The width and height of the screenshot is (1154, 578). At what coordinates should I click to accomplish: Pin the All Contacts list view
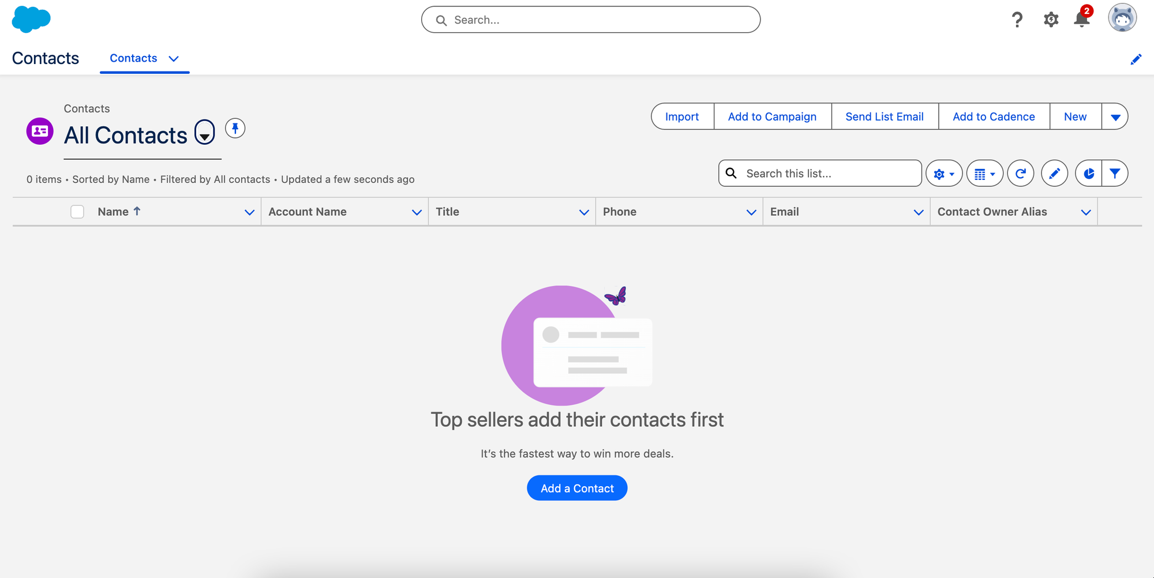click(x=235, y=128)
